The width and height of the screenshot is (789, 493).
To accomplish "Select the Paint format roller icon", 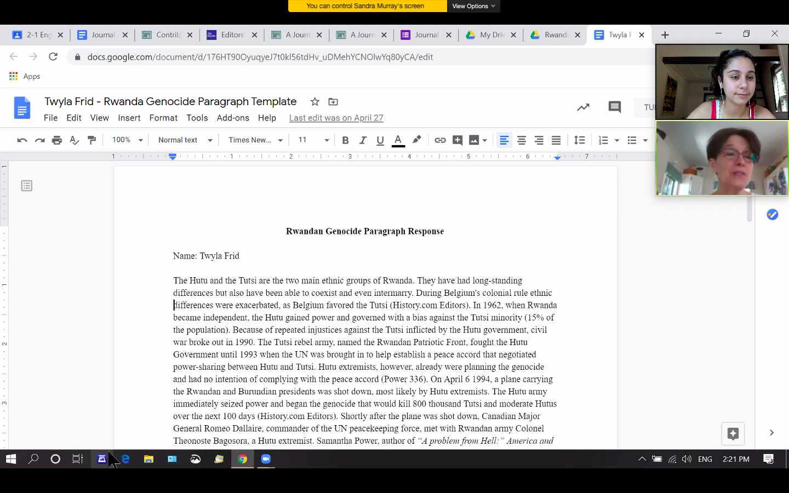I will [x=92, y=140].
